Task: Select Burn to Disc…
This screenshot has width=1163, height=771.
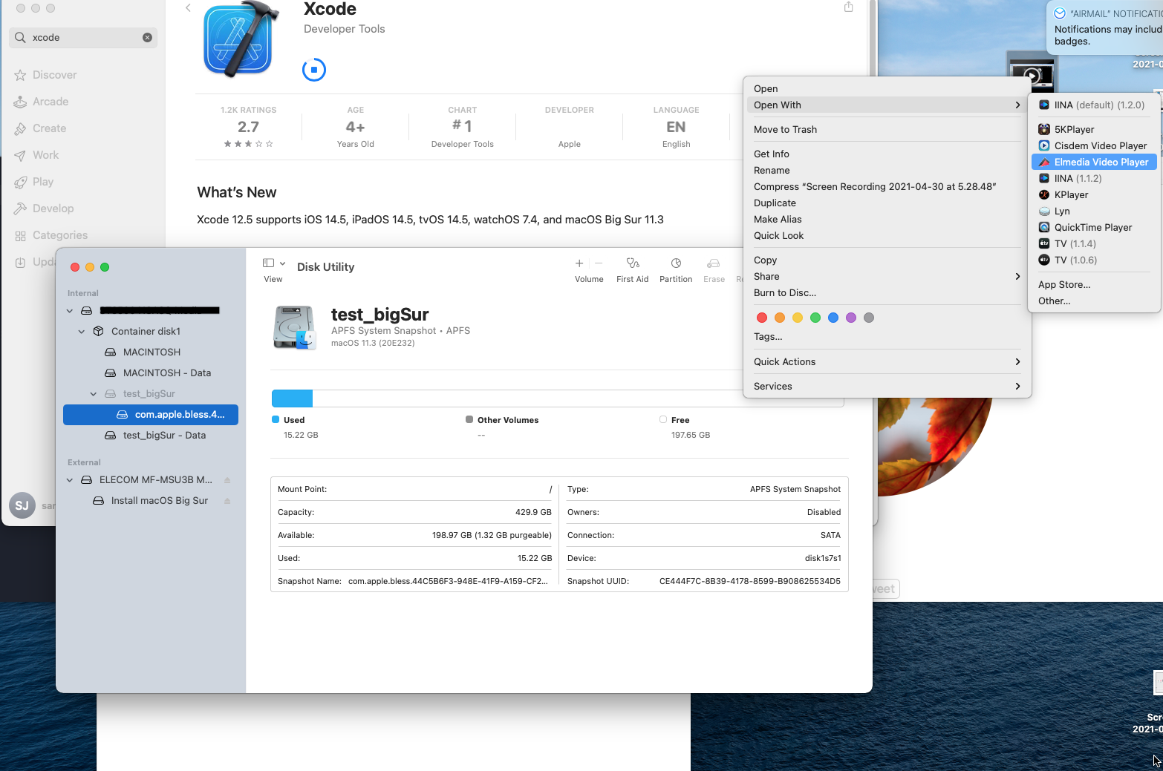Action: [887, 292]
